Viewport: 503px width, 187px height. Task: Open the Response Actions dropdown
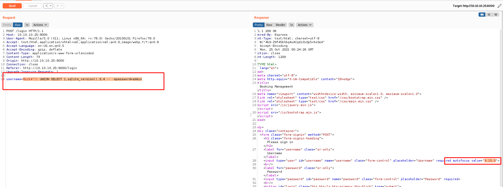305,25
